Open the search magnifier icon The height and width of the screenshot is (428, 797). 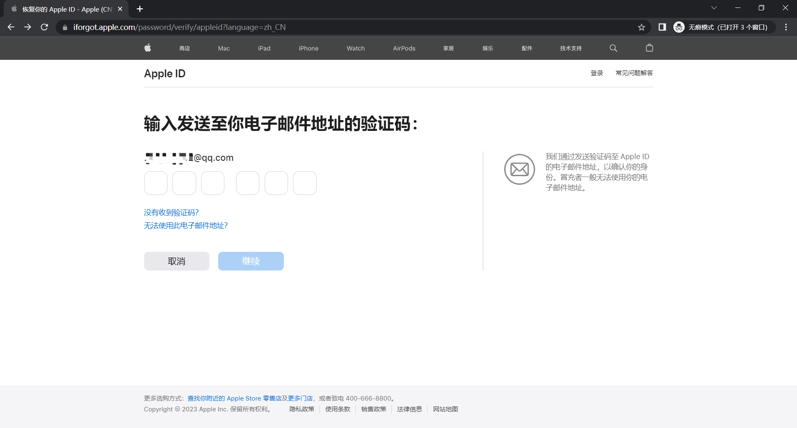[x=613, y=48]
